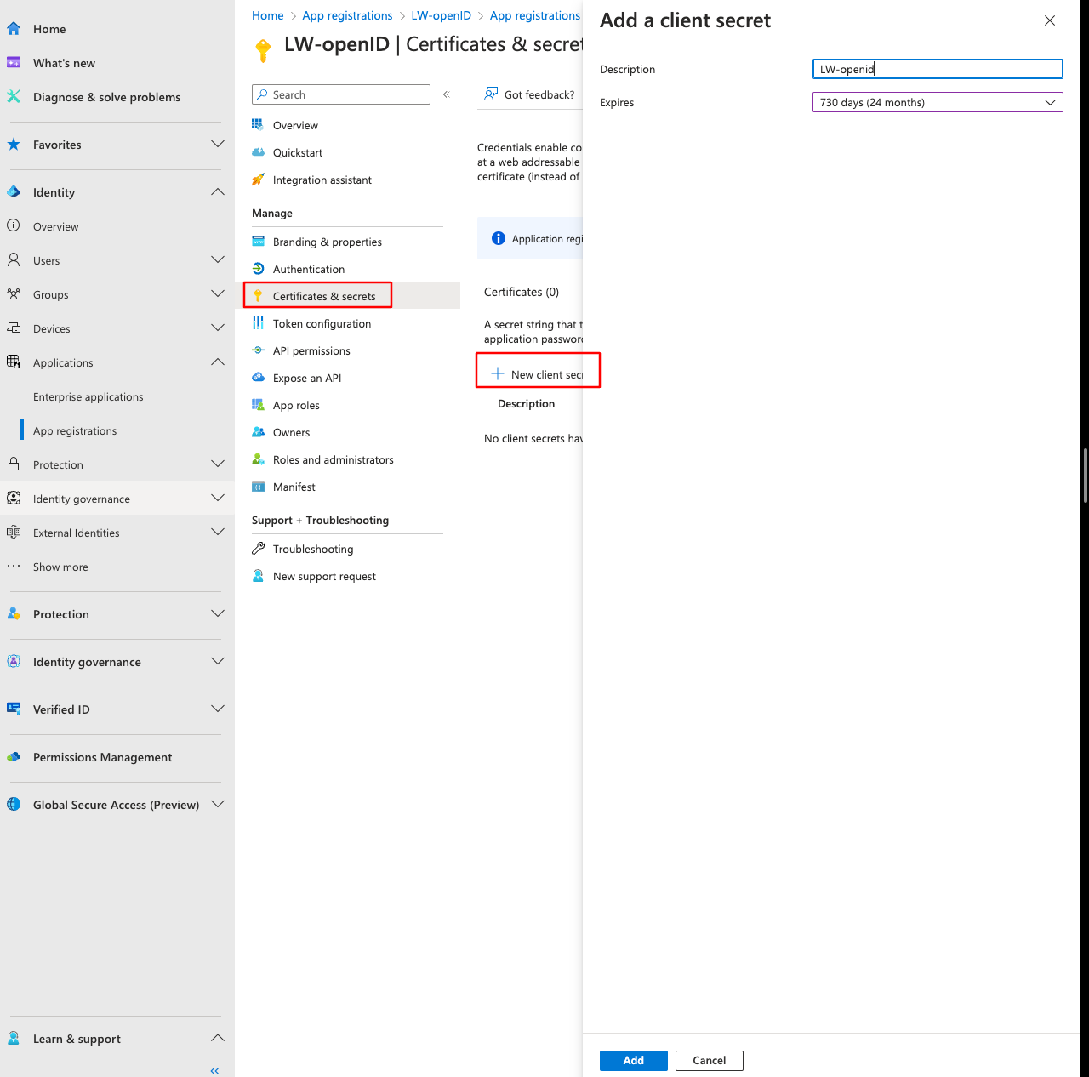Click the Certificates (0) tab
The image size is (1089, 1077).
click(x=522, y=292)
